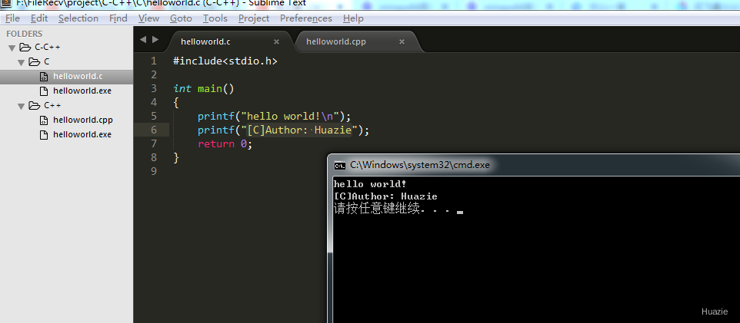This screenshot has width=740, height=323.
Task: Collapse the C folder
Action: [x=22, y=62]
